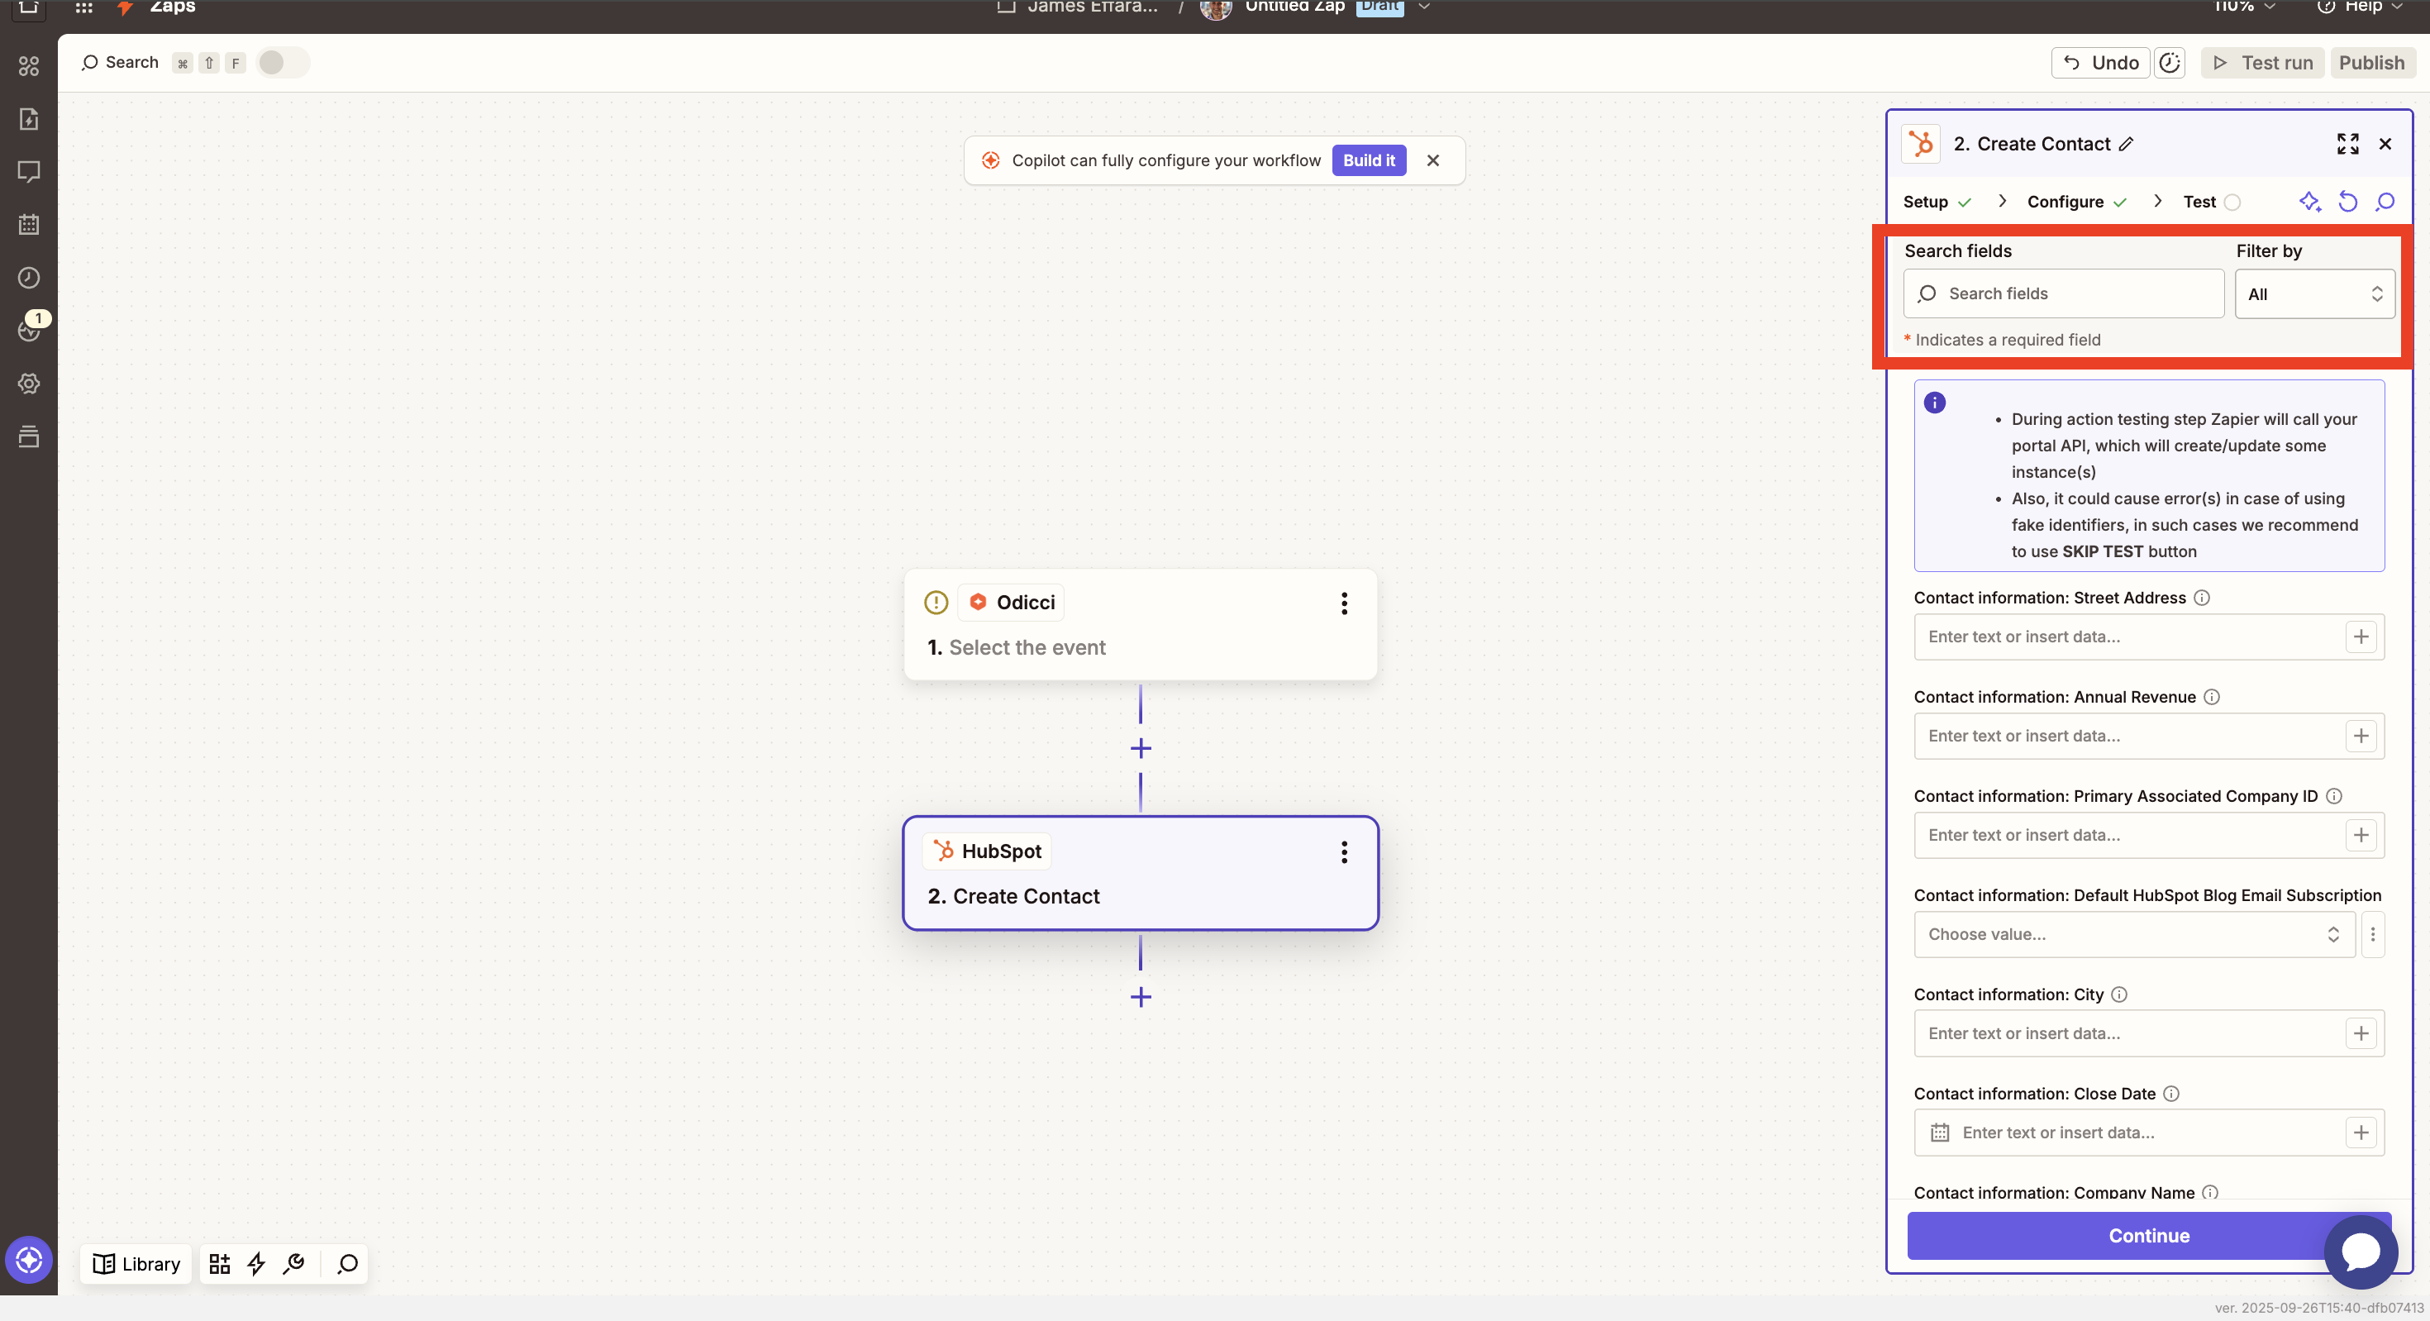Click the refresh fields icon
The width and height of the screenshot is (2430, 1321).
pos(2347,201)
